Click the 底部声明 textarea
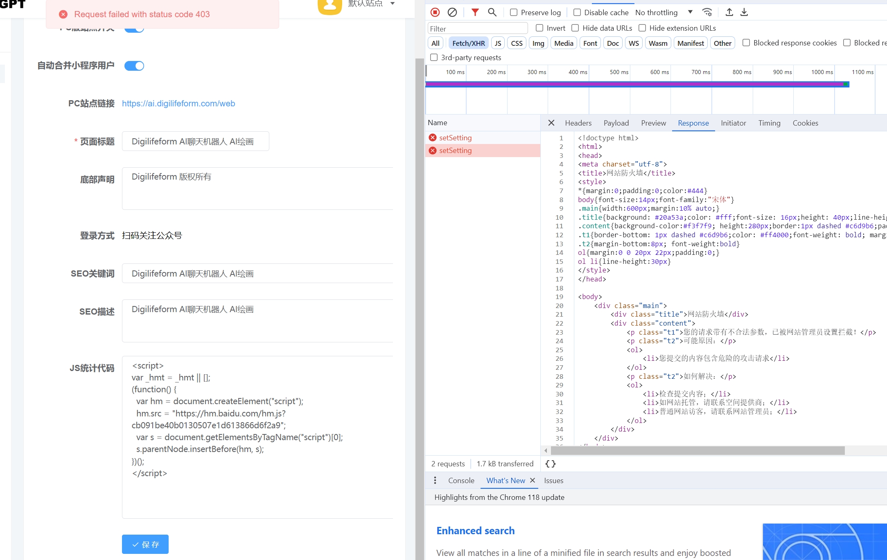 (257, 188)
